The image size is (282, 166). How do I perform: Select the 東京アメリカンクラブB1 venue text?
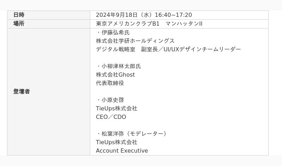coord(128,24)
